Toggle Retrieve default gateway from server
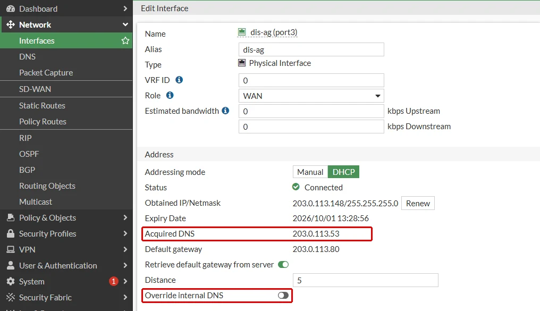540x311 pixels. click(283, 265)
